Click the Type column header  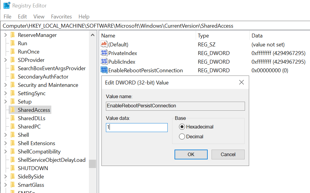pyautogui.click(x=223, y=35)
